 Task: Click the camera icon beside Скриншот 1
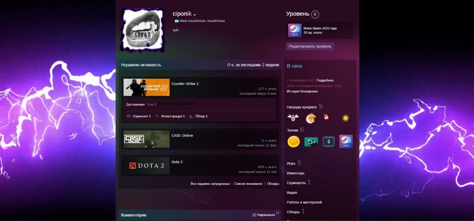click(x=129, y=116)
